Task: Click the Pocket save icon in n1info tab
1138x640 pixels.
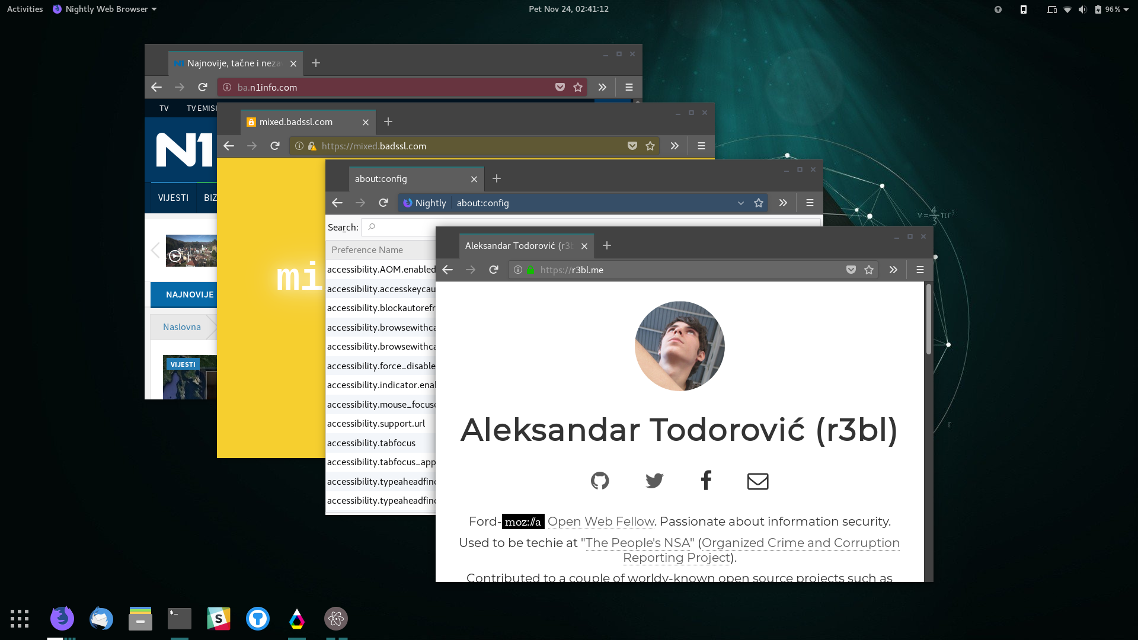Action: 560,87
